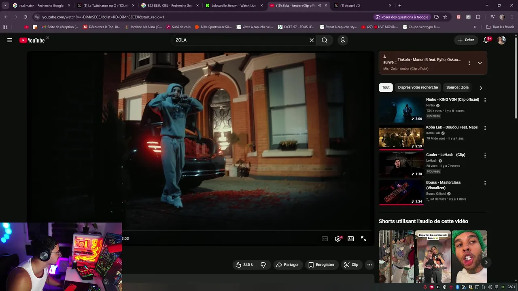Enter fullscreen video mode

[x=364, y=238]
